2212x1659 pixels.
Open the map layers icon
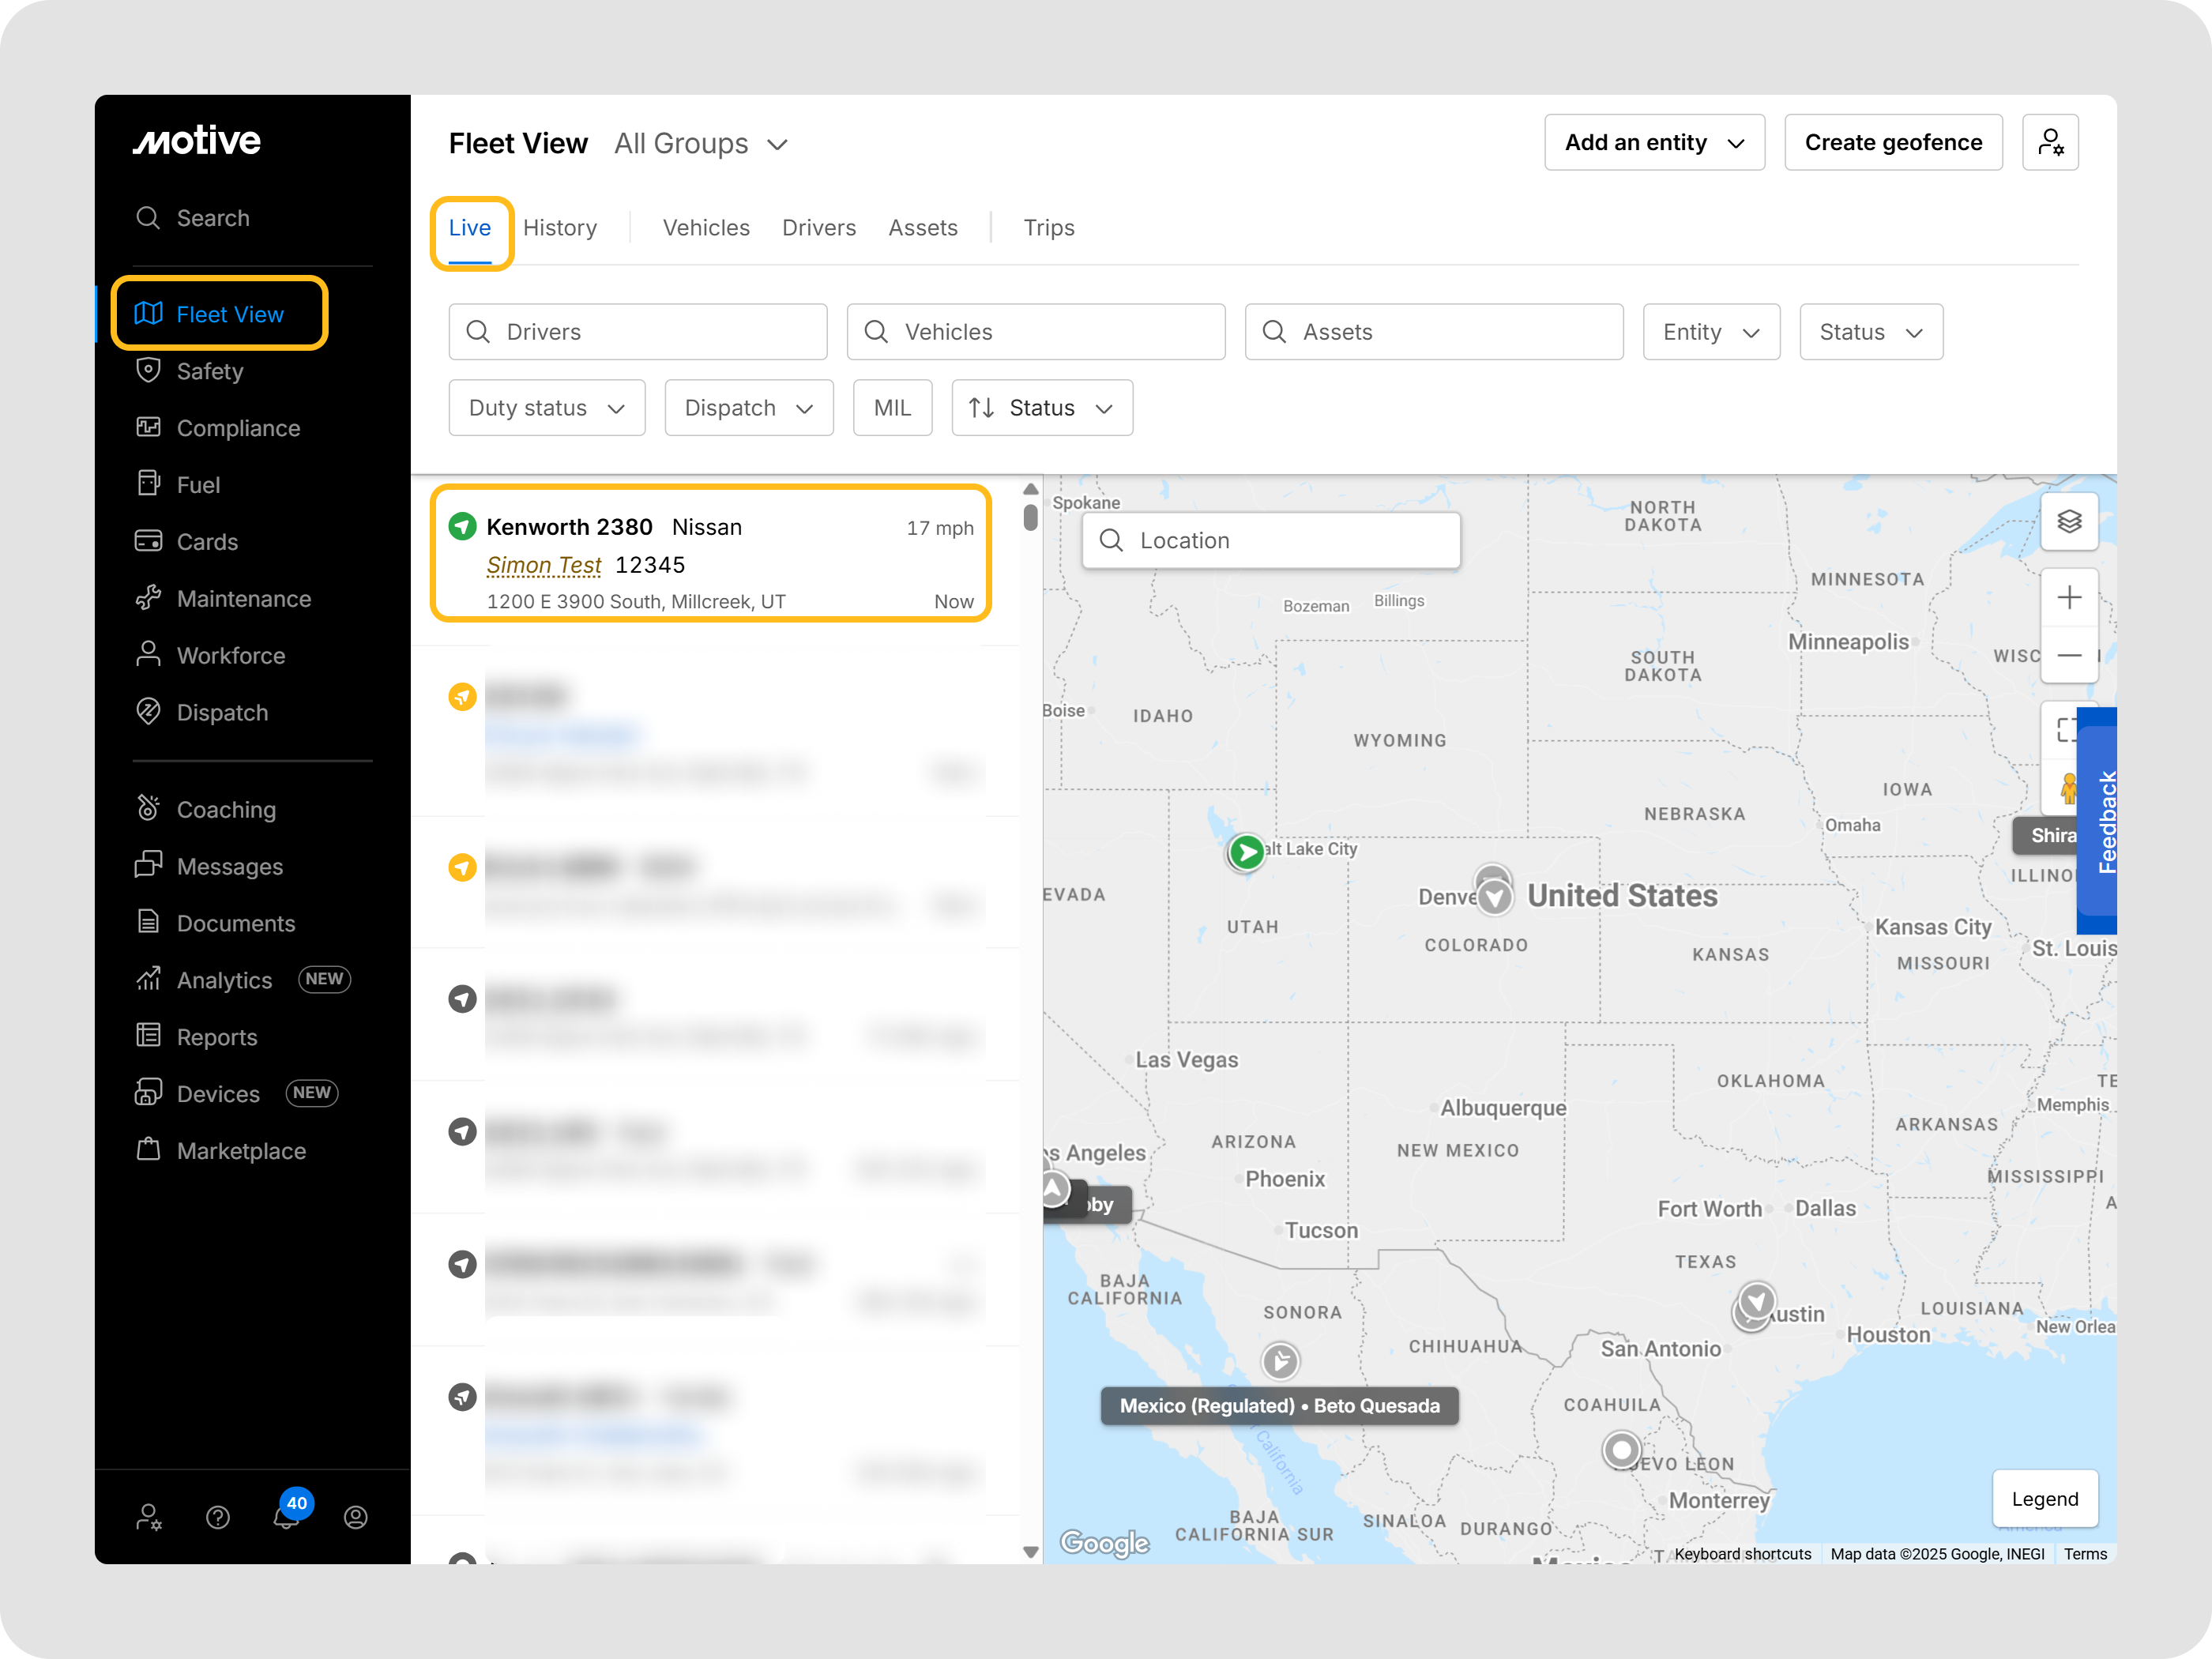(2068, 521)
